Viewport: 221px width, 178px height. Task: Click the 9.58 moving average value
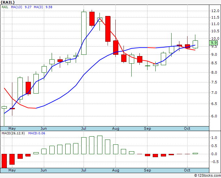tap(49, 7)
